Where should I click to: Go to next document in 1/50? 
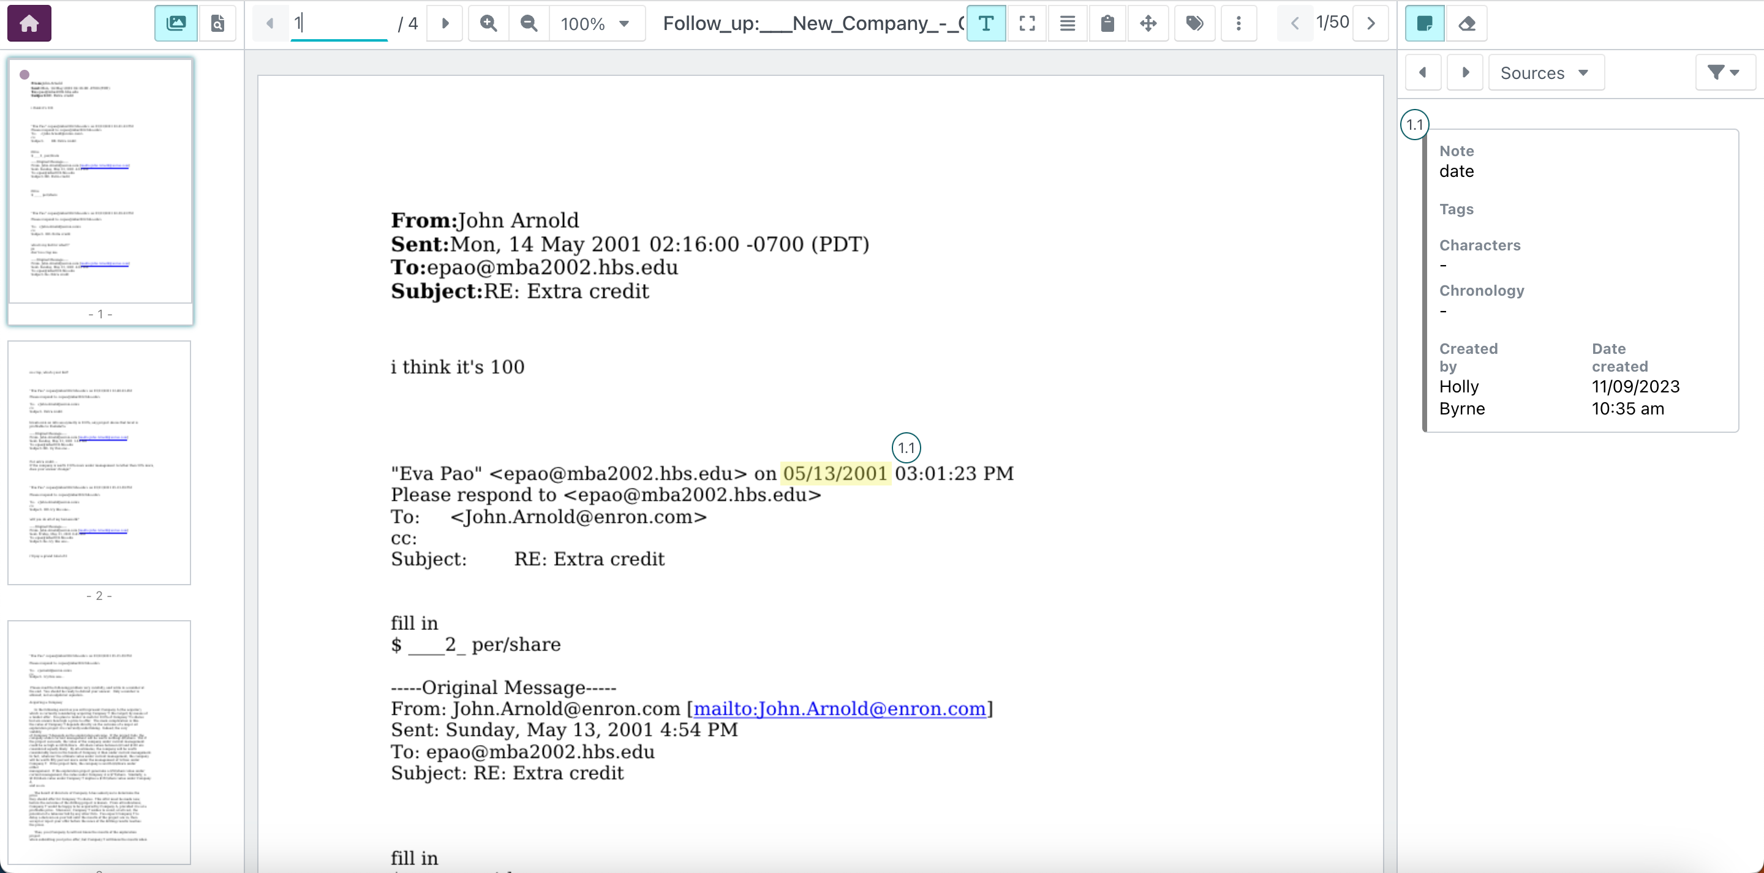[x=1371, y=23]
